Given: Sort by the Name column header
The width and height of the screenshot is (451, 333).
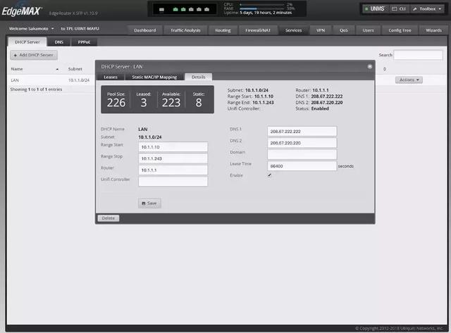Looking at the screenshot, I should point(35,69).
